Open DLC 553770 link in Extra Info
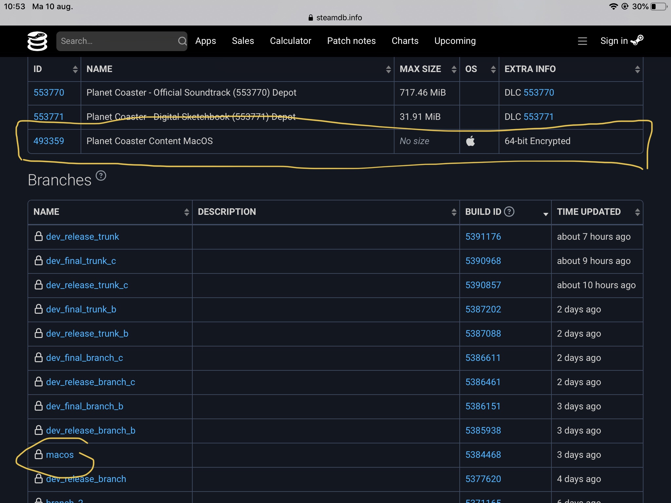 pyautogui.click(x=539, y=93)
